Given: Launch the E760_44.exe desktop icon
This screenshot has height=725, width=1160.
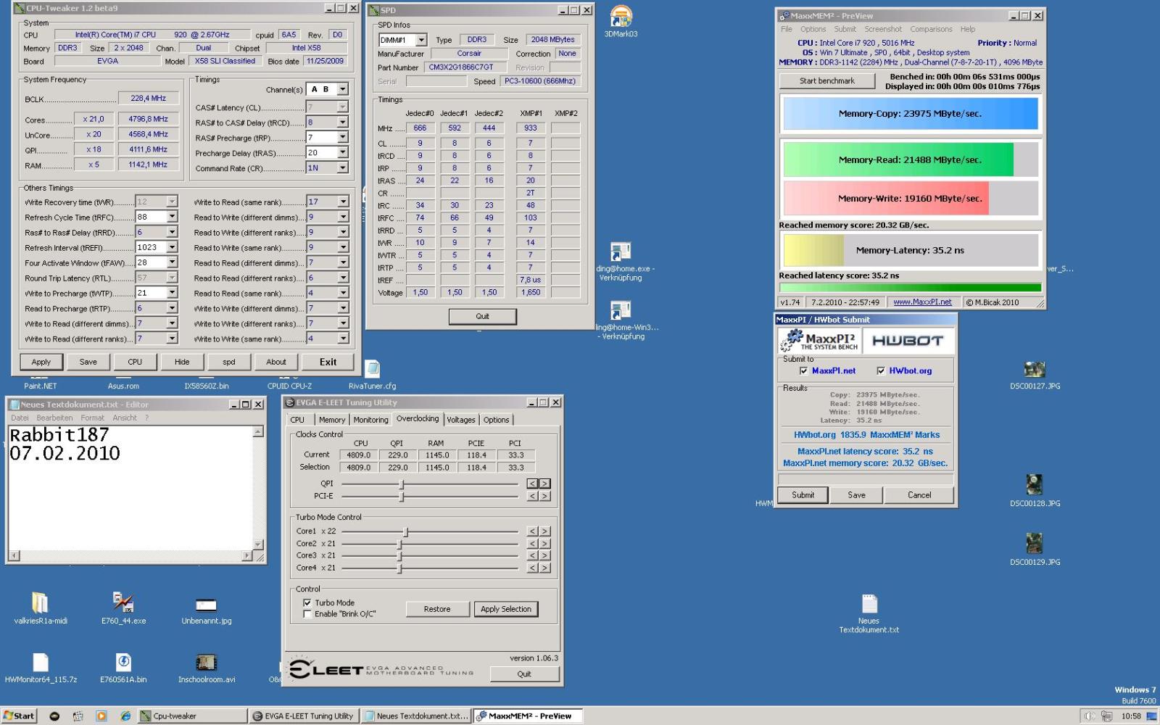Looking at the screenshot, I should click(x=123, y=602).
